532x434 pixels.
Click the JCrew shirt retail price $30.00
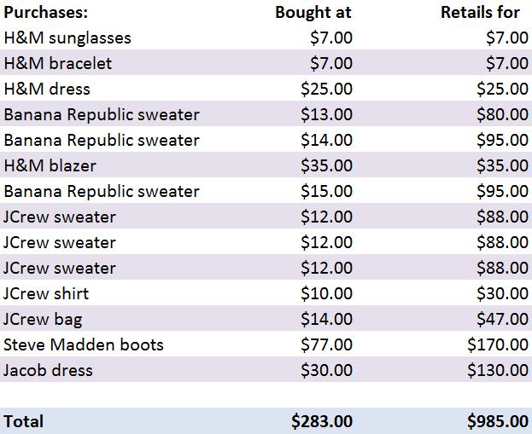click(x=502, y=293)
